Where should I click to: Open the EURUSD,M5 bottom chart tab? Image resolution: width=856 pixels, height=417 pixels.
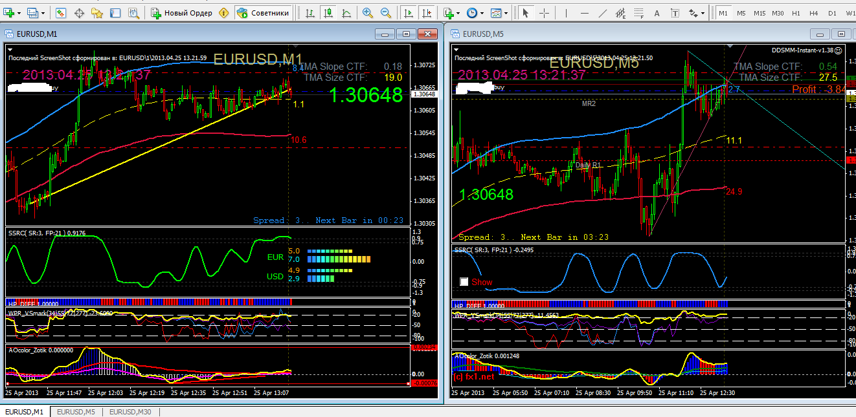pos(76,412)
